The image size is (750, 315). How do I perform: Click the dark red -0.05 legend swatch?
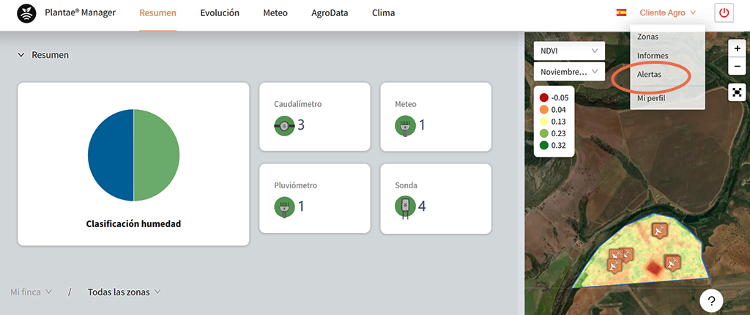[544, 97]
